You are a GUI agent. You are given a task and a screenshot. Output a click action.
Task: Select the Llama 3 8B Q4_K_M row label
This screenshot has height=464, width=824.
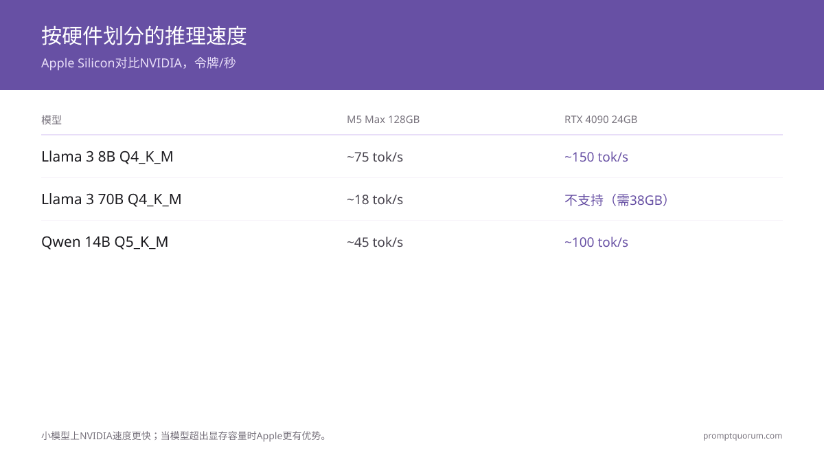click(x=107, y=157)
